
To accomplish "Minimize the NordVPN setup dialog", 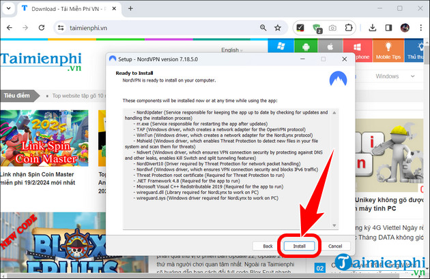I will coord(302,59).
